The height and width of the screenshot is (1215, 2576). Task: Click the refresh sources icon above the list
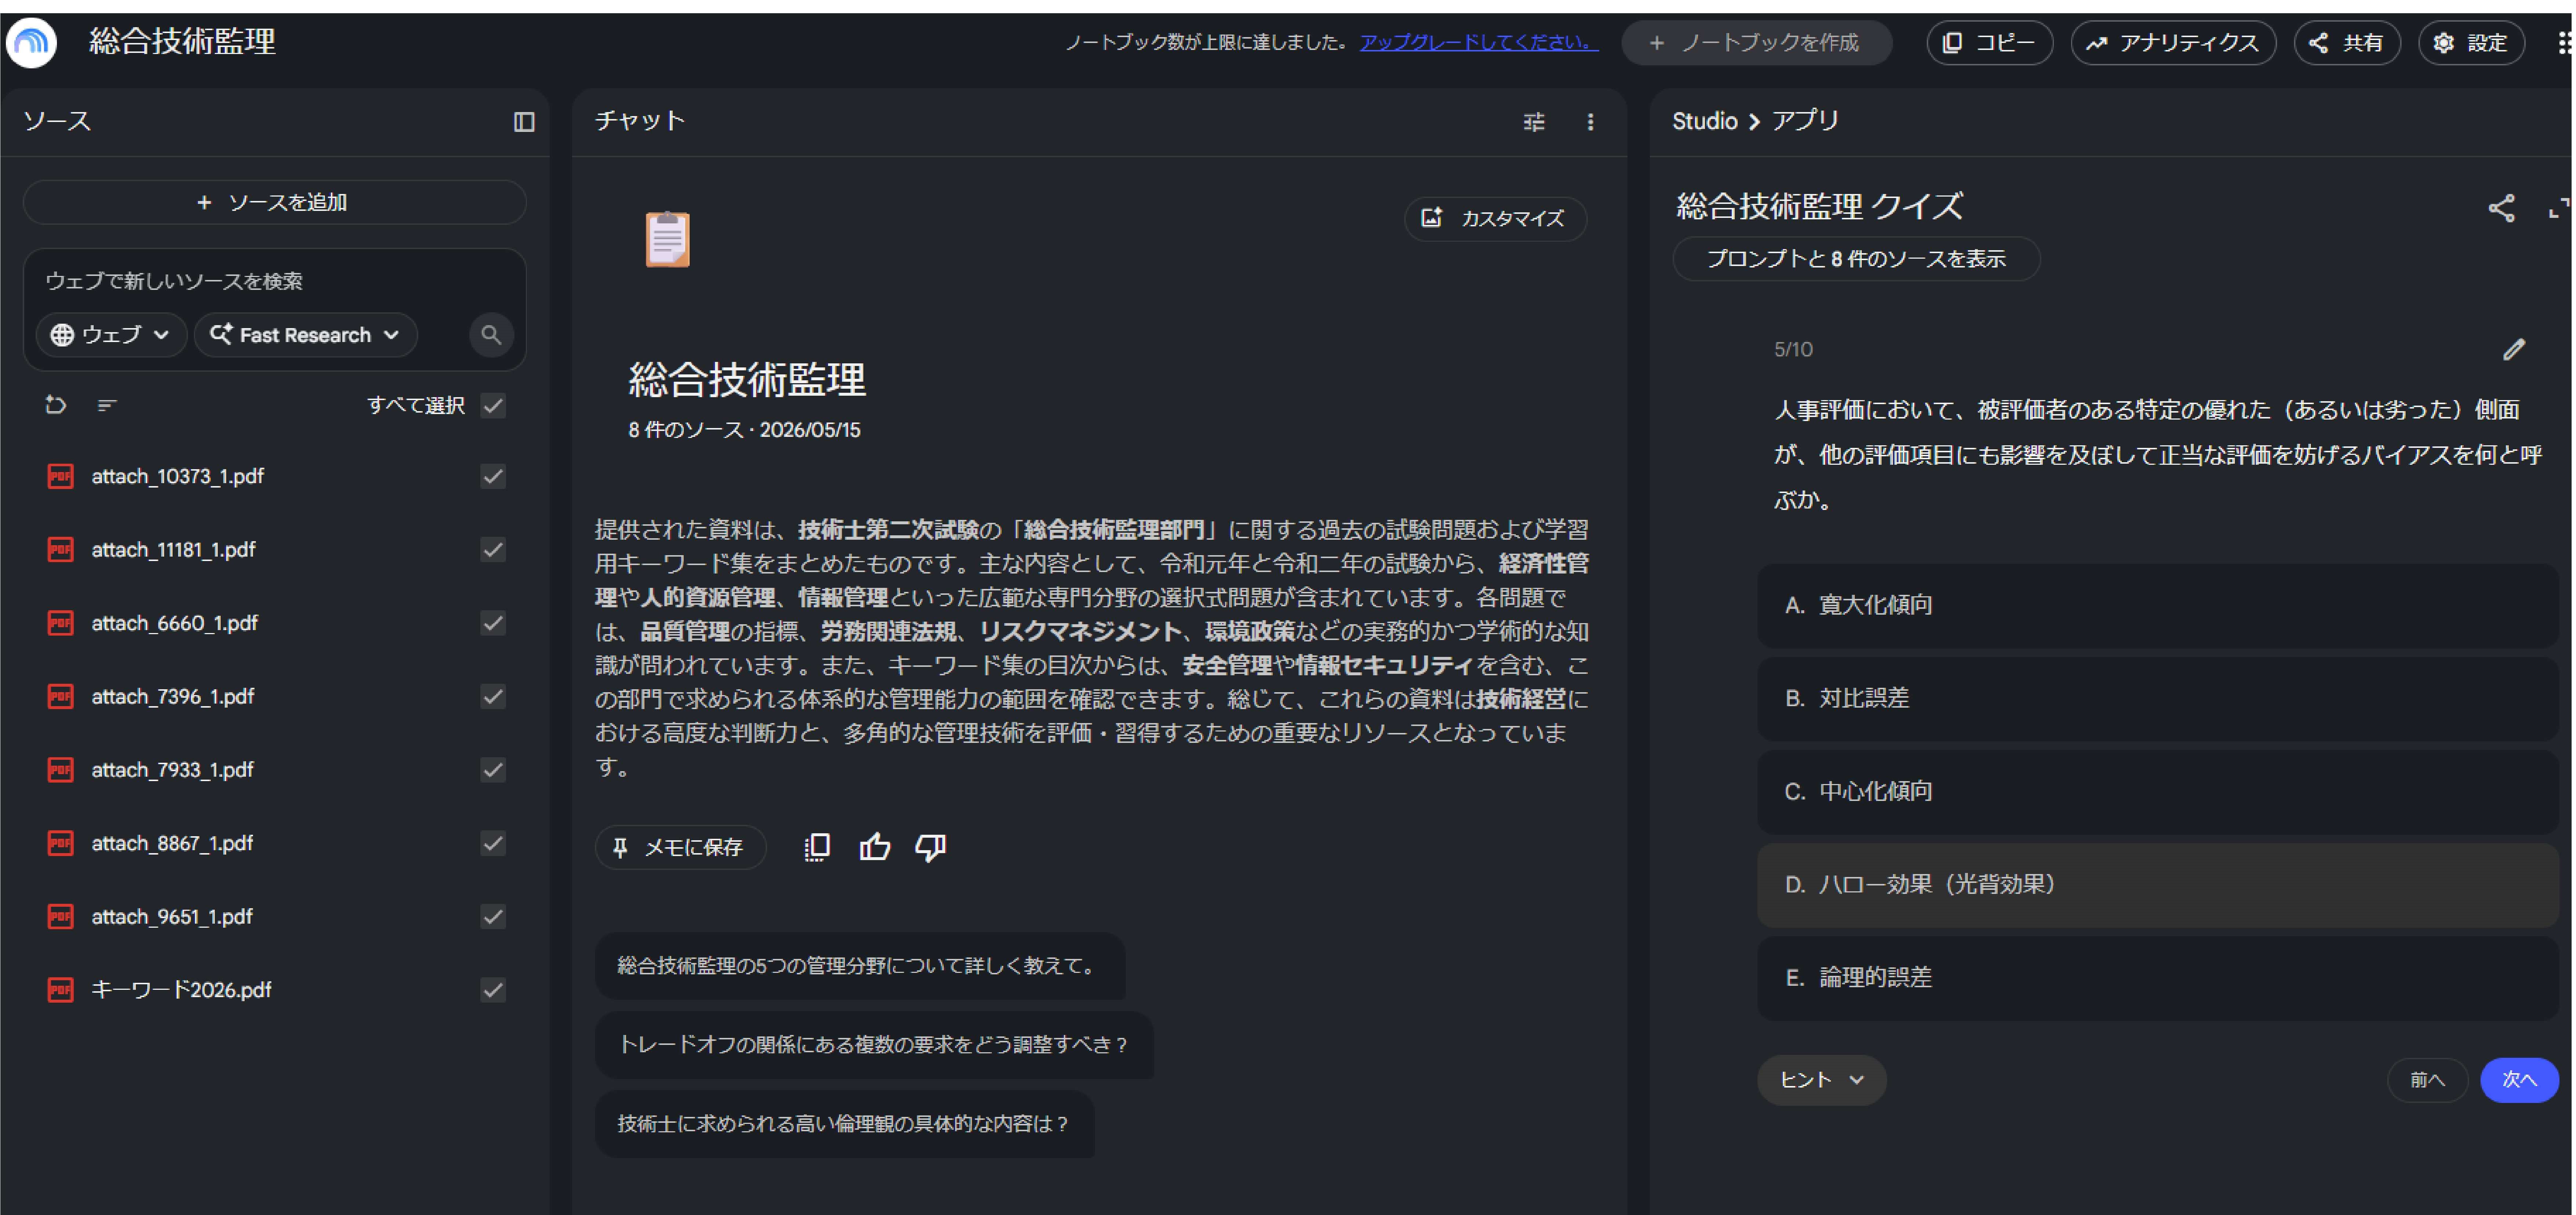(x=56, y=405)
